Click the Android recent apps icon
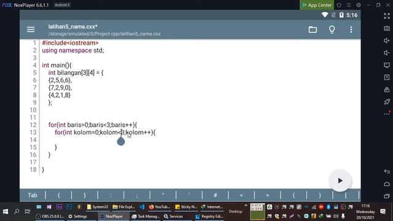 pos(387,196)
